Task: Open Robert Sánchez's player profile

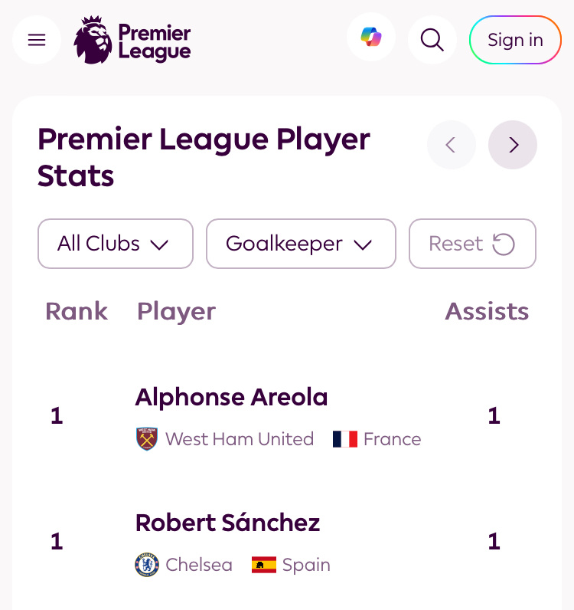Action: pyautogui.click(x=227, y=523)
